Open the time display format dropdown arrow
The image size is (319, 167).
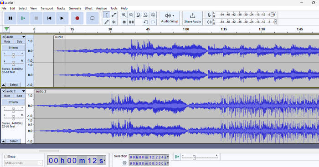104,161
